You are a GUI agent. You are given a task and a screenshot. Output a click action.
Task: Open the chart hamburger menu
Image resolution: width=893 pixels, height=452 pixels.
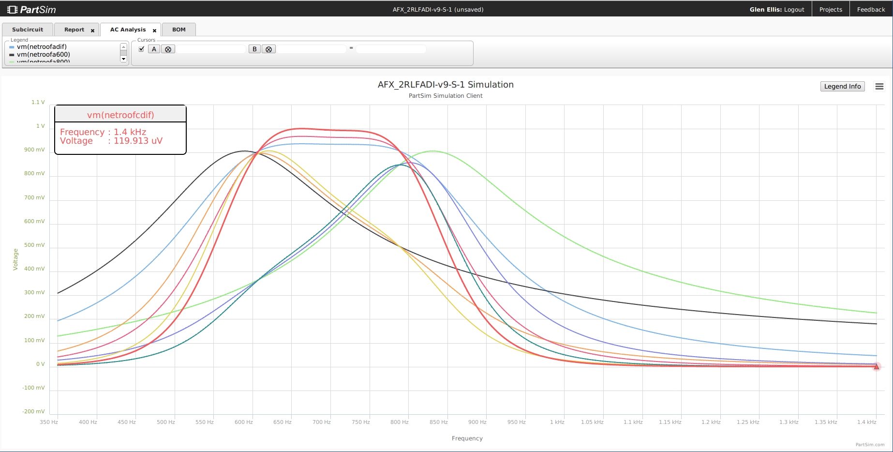coord(879,86)
